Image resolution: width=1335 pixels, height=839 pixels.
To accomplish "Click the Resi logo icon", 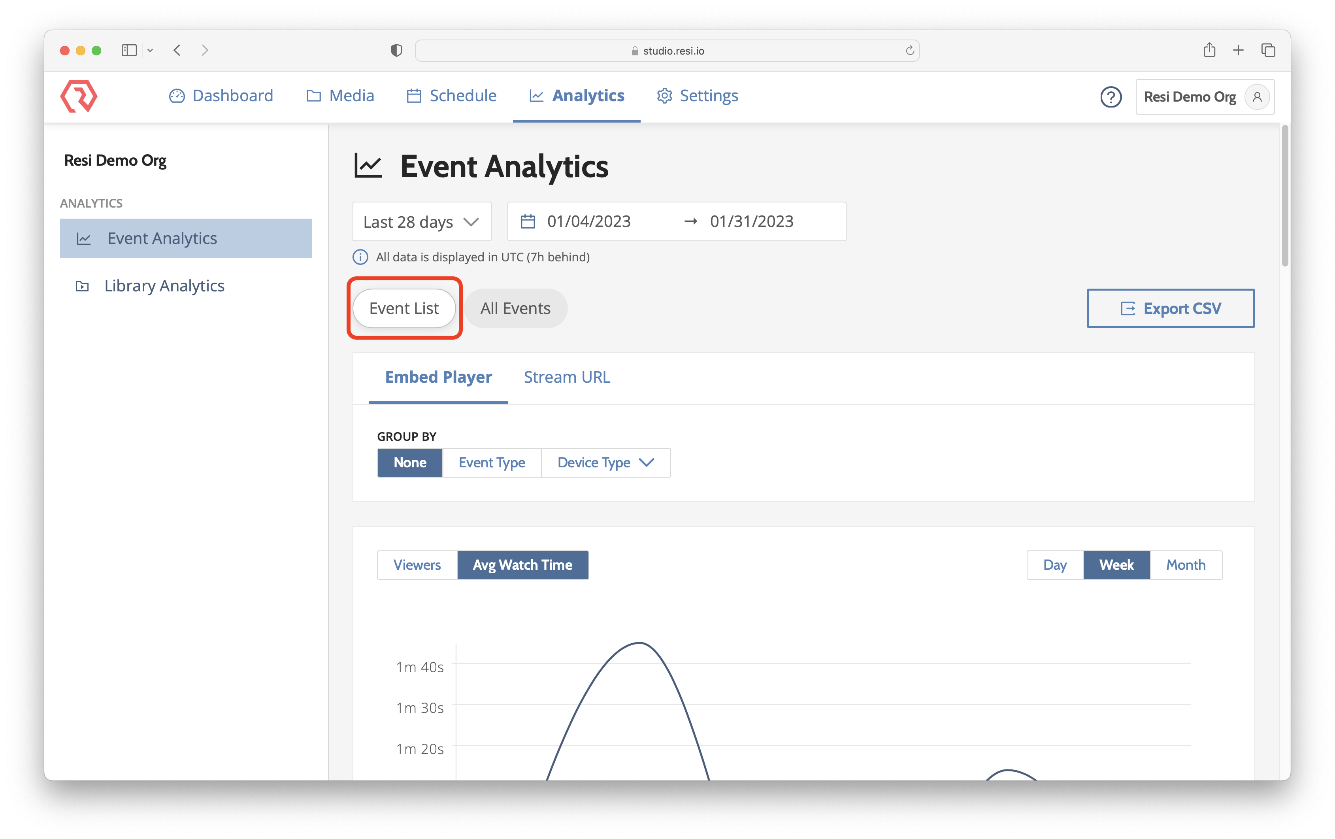I will 79,96.
